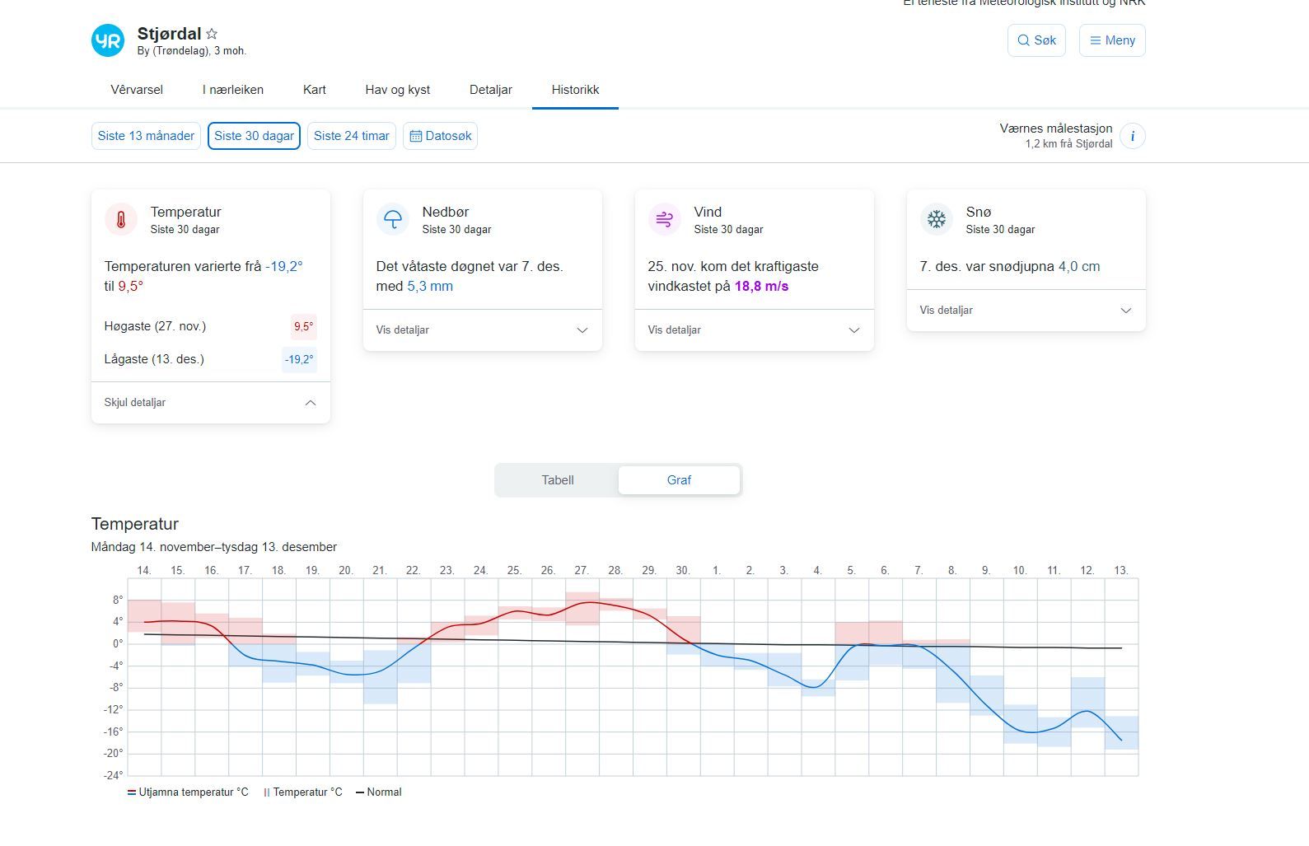Add Stjørdal to favorites with star icon

212,34
